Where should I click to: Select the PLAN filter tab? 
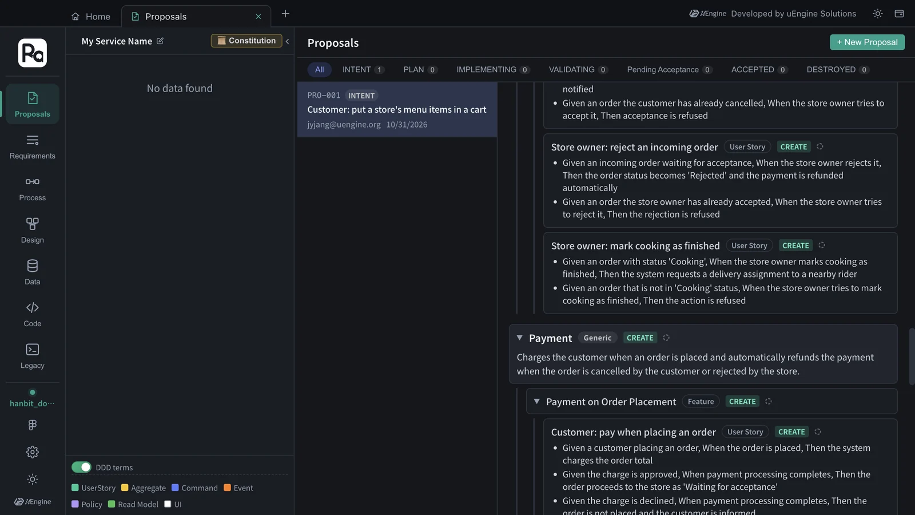point(420,70)
